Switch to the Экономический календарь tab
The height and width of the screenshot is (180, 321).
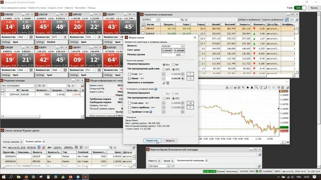191,160
